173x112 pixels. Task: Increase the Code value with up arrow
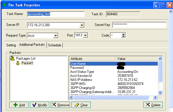click(x=123, y=34)
